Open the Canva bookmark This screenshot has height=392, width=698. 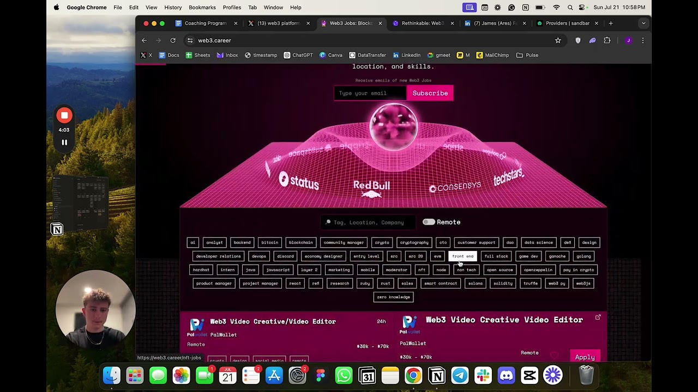click(x=330, y=55)
